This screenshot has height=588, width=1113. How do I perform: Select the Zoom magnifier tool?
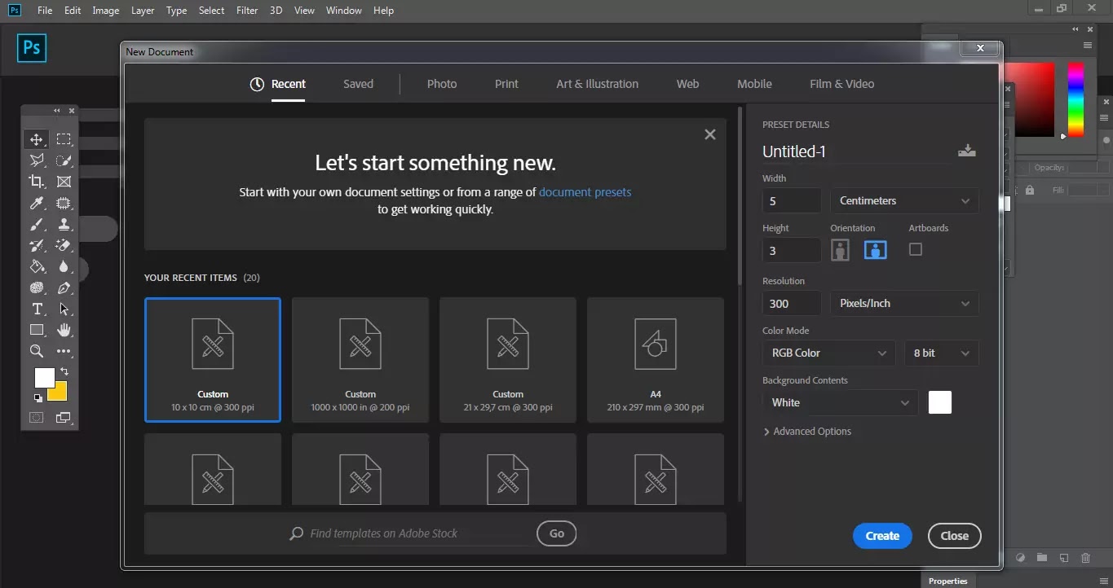37,351
